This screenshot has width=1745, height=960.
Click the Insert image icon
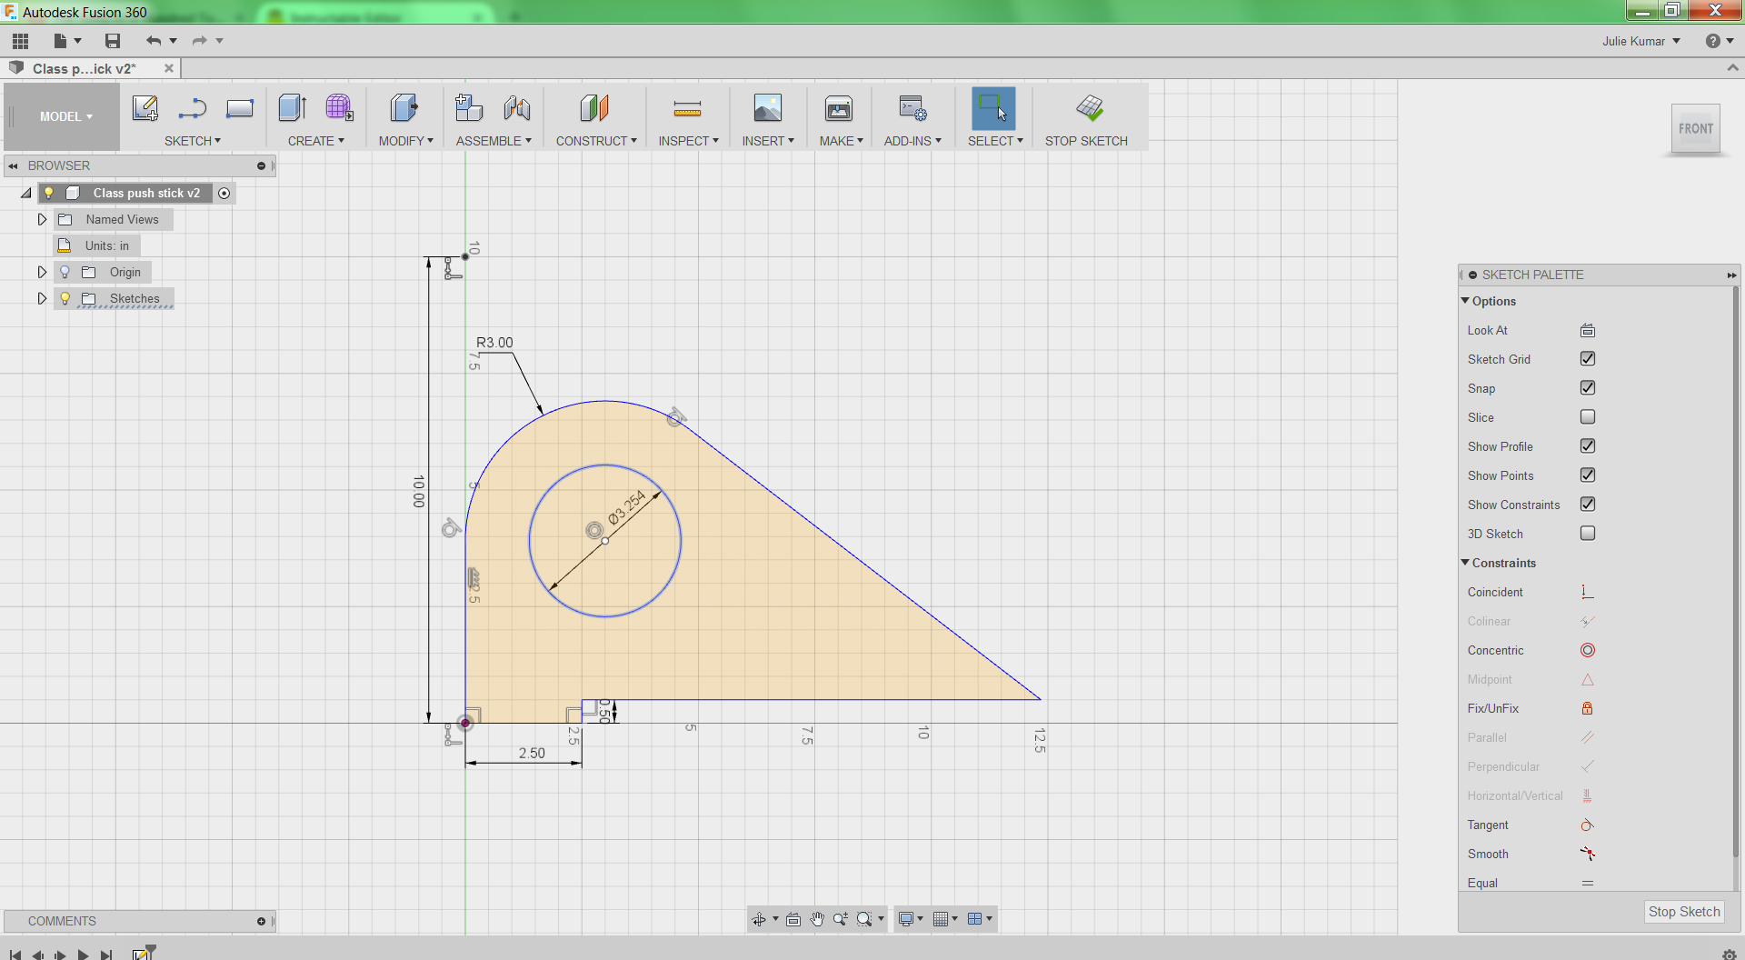point(768,108)
